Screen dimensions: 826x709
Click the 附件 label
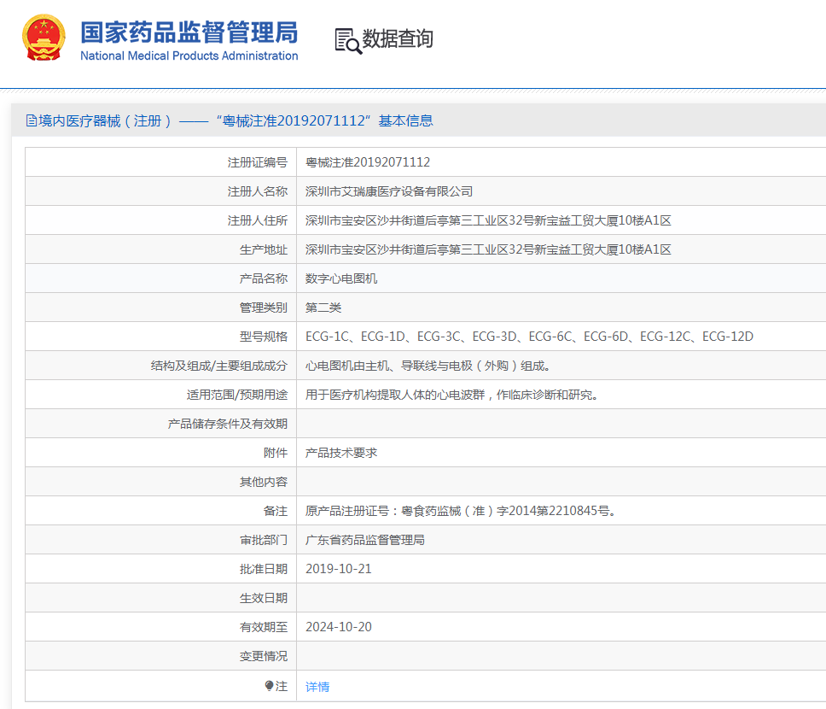(276, 453)
